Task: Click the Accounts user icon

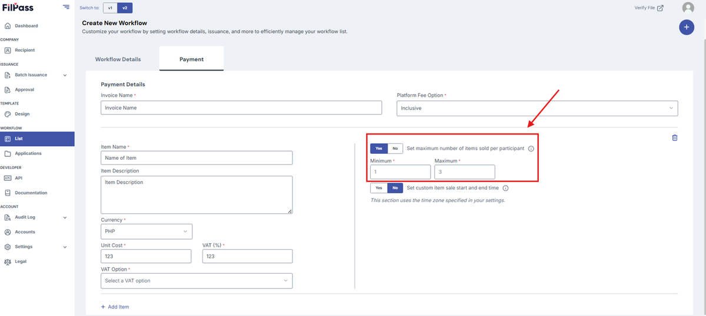Action: coord(8,232)
